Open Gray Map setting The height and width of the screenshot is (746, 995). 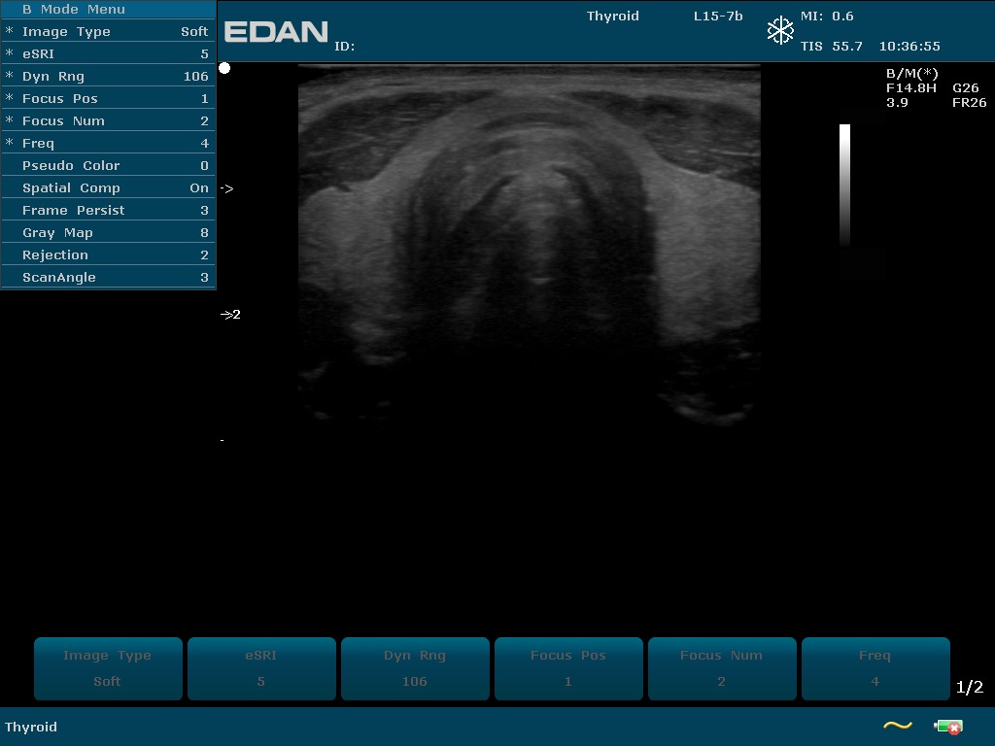coord(108,233)
